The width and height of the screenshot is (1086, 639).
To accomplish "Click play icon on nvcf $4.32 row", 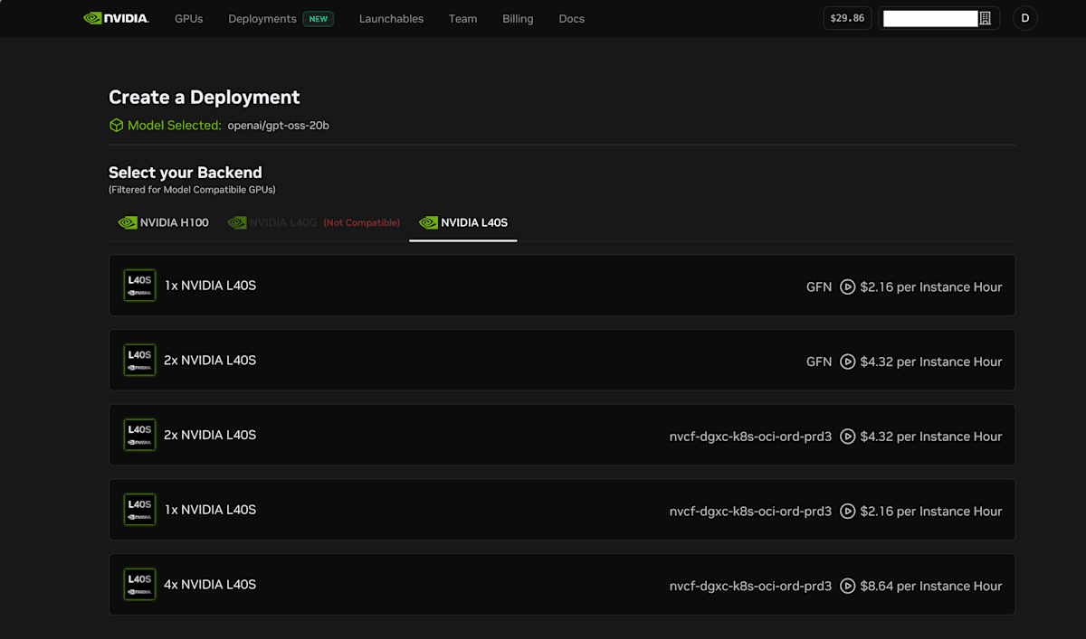I will 847,437.
